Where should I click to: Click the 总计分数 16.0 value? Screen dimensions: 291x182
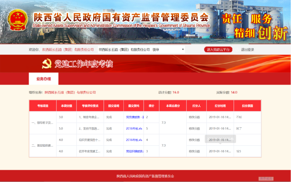176,92
